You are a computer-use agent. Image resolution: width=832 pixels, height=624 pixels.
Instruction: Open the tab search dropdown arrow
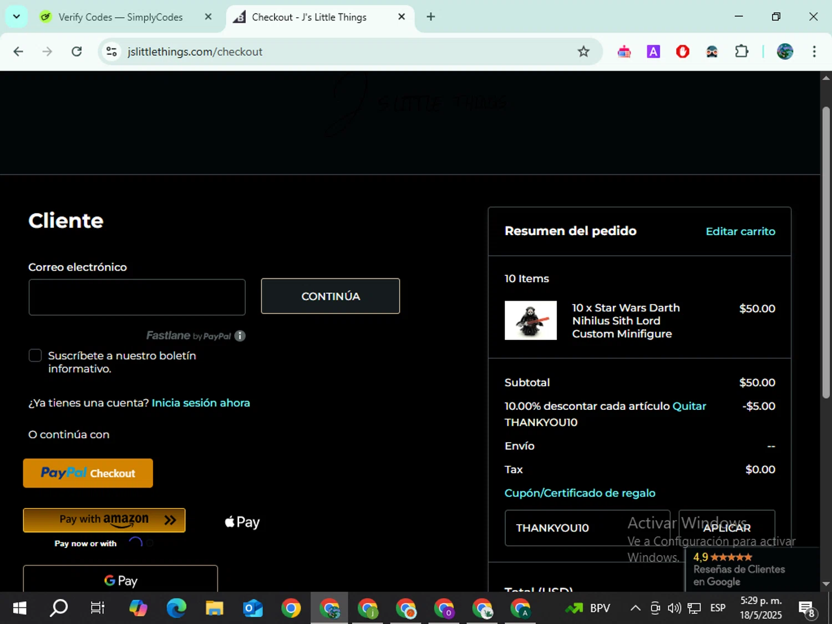(x=17, y=17)
